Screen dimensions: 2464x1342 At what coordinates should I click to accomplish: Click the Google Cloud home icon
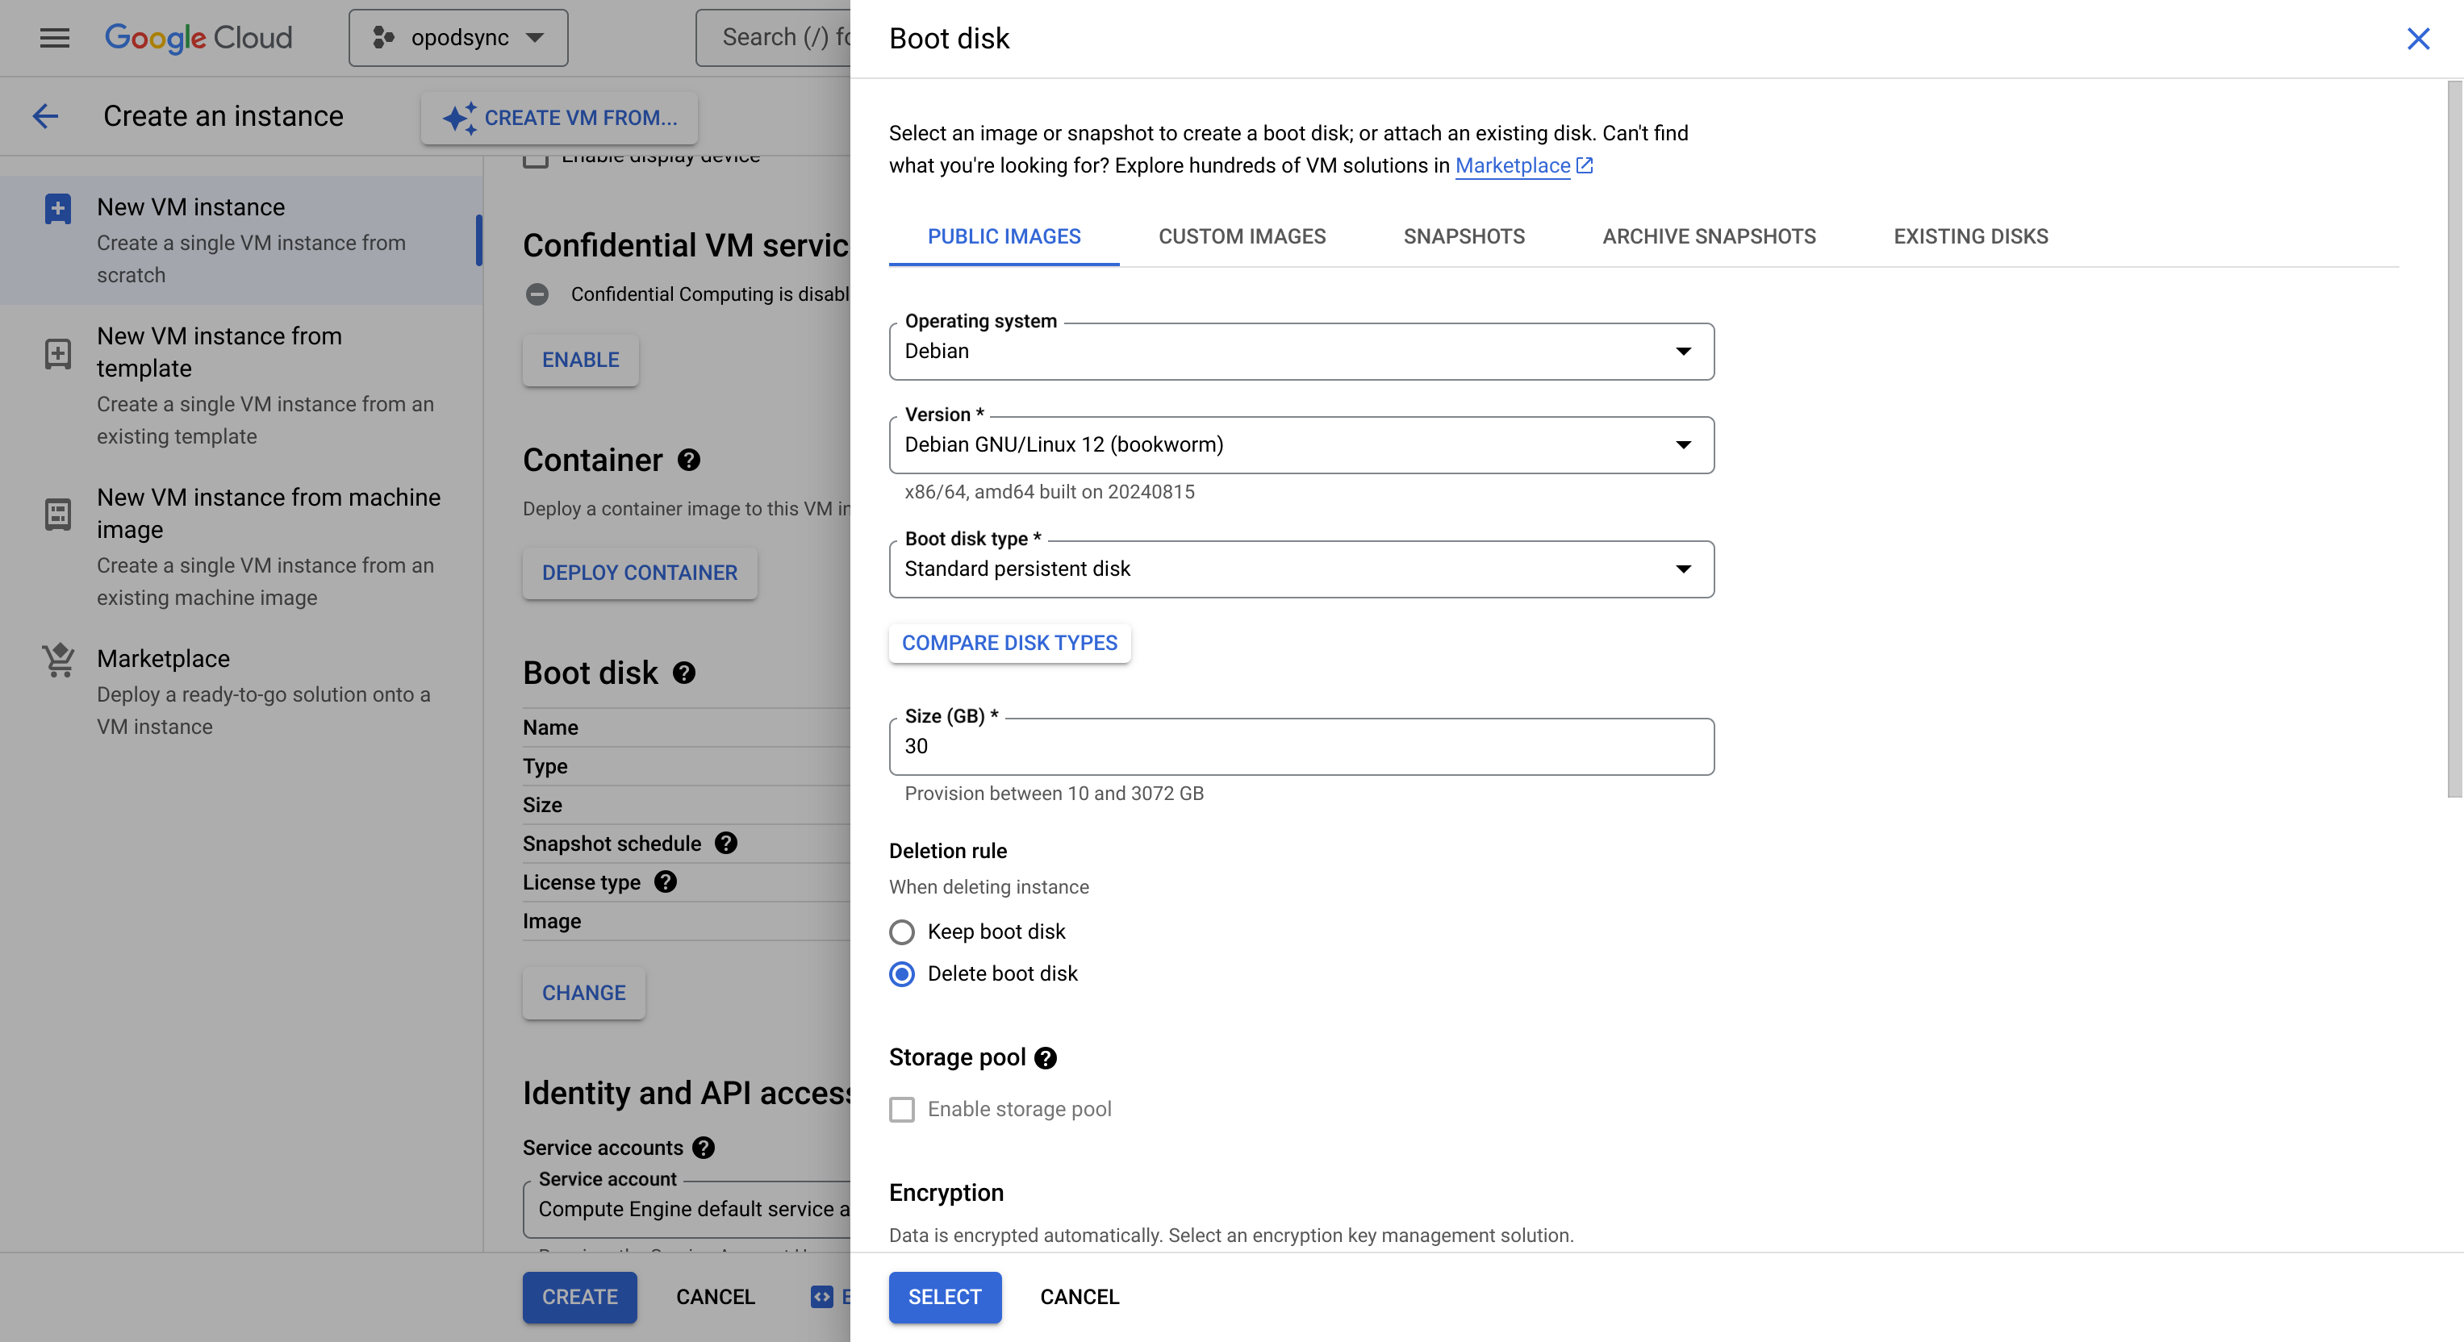point(197,36)
